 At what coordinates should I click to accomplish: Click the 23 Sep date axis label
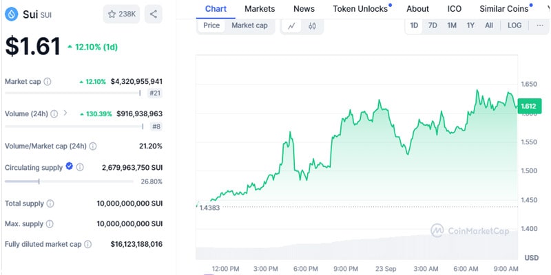coord(386,269)
